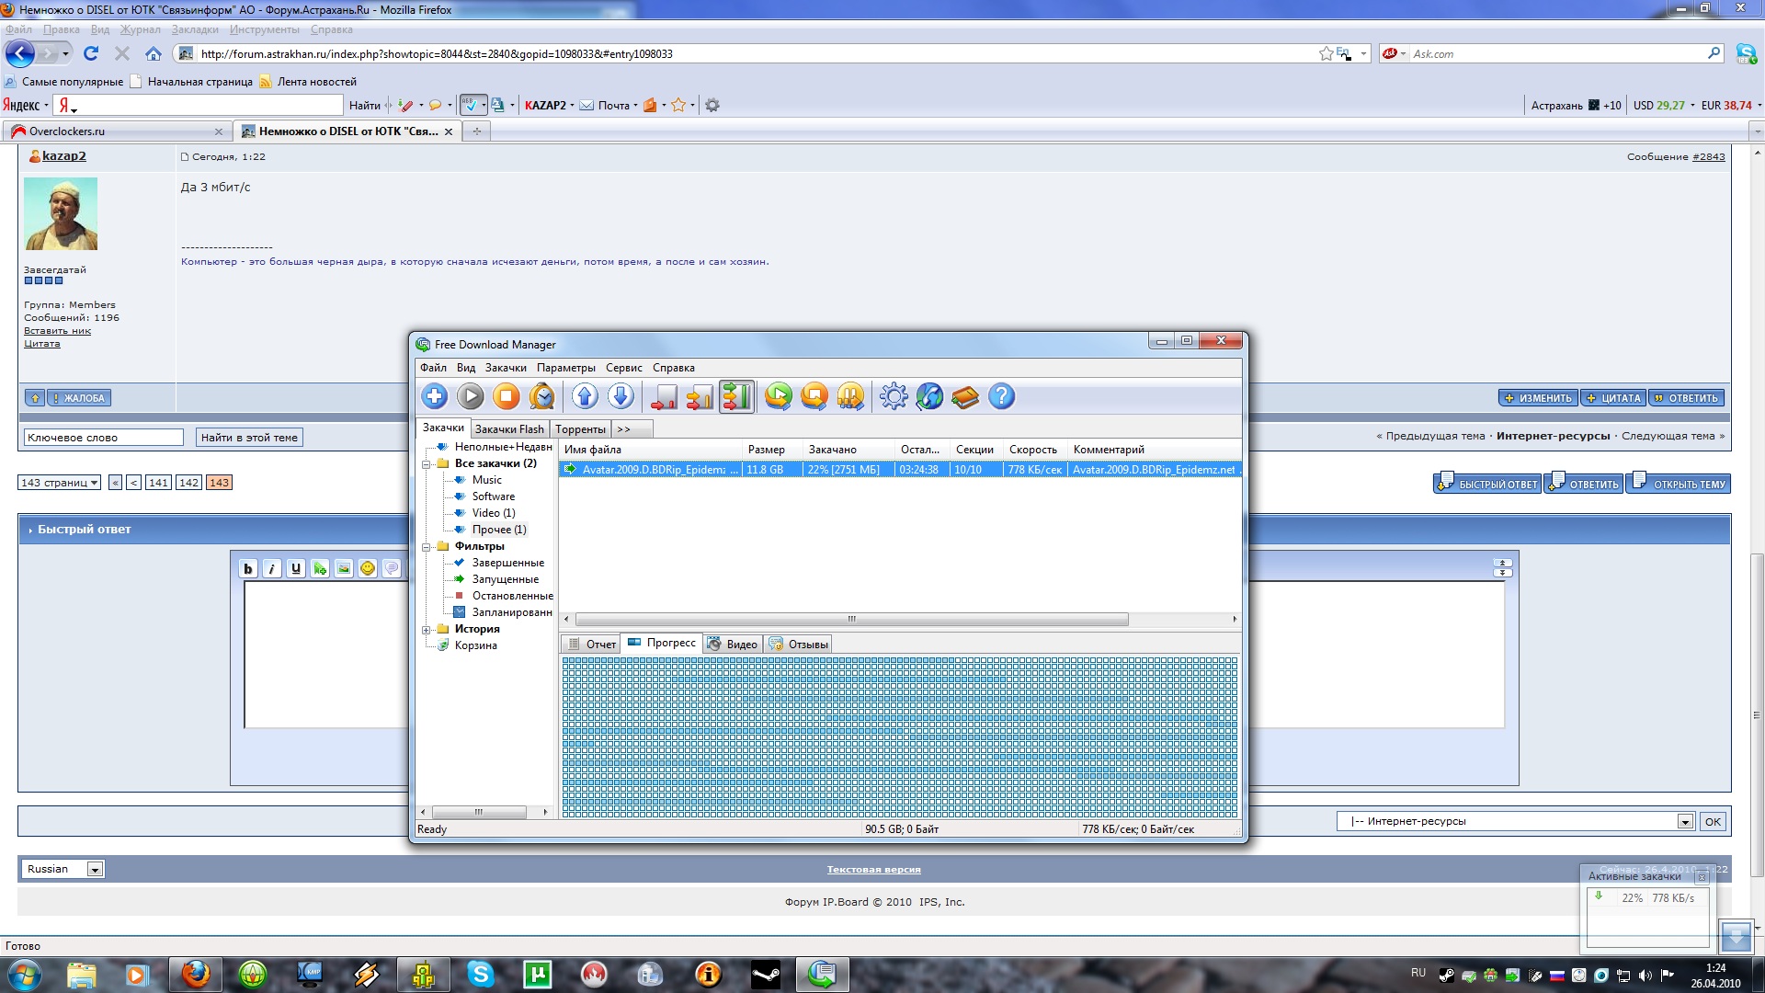
Task: Open Free Download Manager settings gear
Action: [x=893, y=396]
